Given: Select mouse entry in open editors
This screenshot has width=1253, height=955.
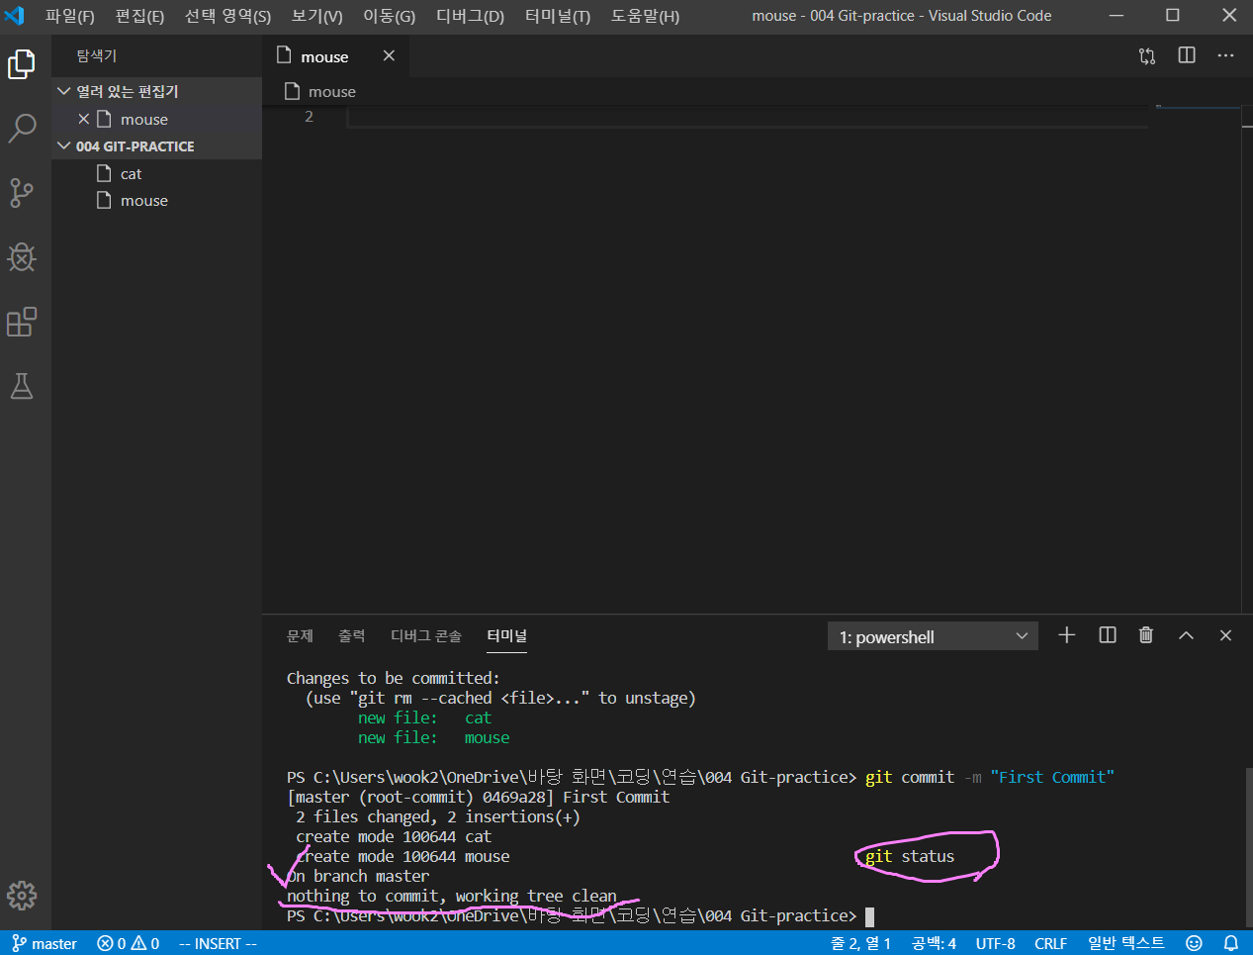Looking at the screenshot, I should pyautogui.click(x=156, y=119).
